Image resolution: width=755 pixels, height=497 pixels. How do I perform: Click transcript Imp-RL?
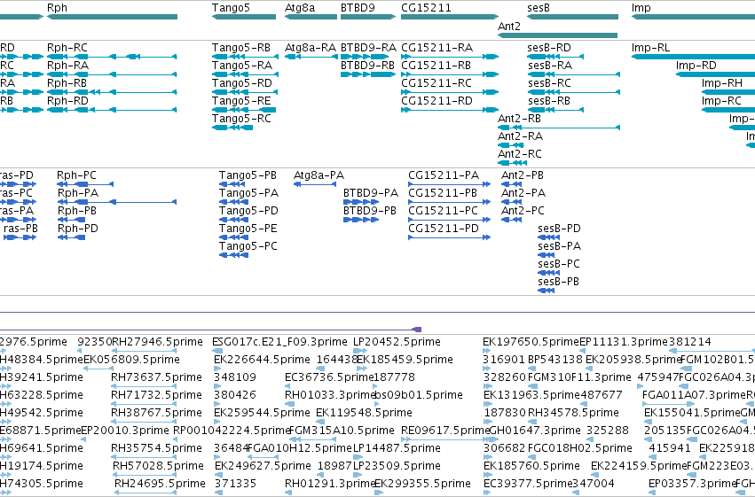(693, 57)
